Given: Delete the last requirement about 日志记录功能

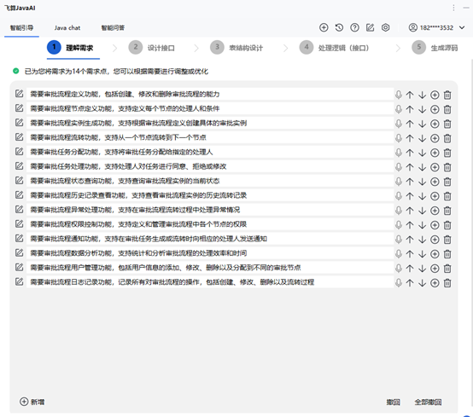Looking at the screenshot, I should tap(447, 283).
